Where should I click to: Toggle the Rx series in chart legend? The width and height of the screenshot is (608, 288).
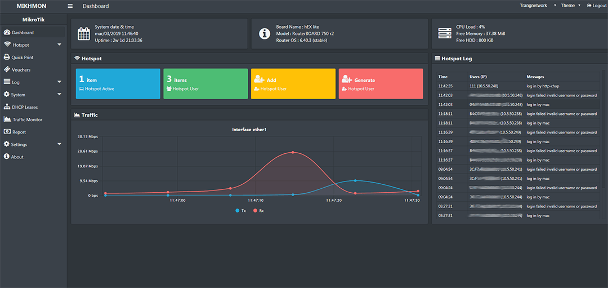pyautogui.click(x=258, y=210)
